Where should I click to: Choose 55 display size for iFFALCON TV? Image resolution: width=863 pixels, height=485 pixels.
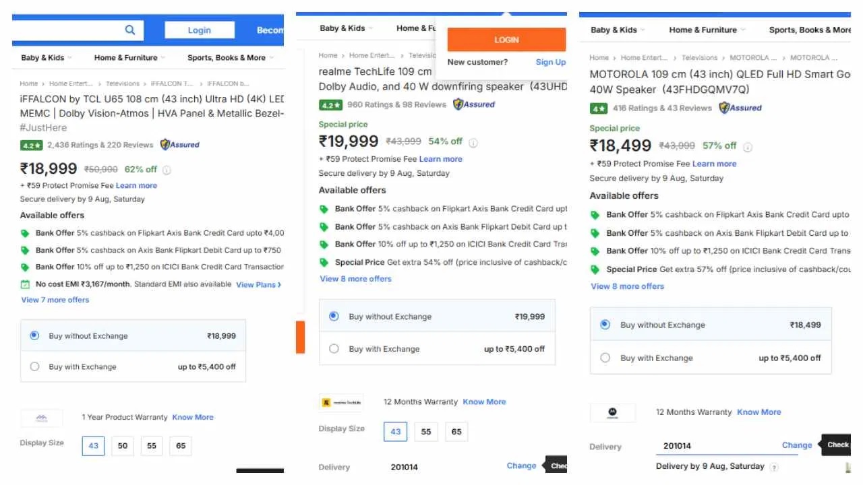152,445
